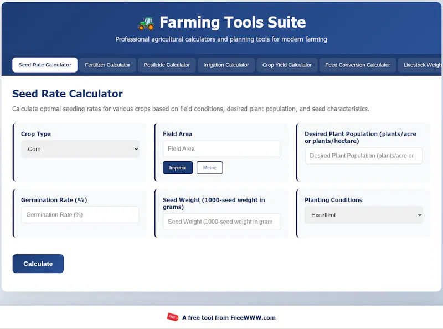This screenshot has height=329, width=443.
Task: Click the Professional agricultural calculators subtitle
Action: pos(221,39)
